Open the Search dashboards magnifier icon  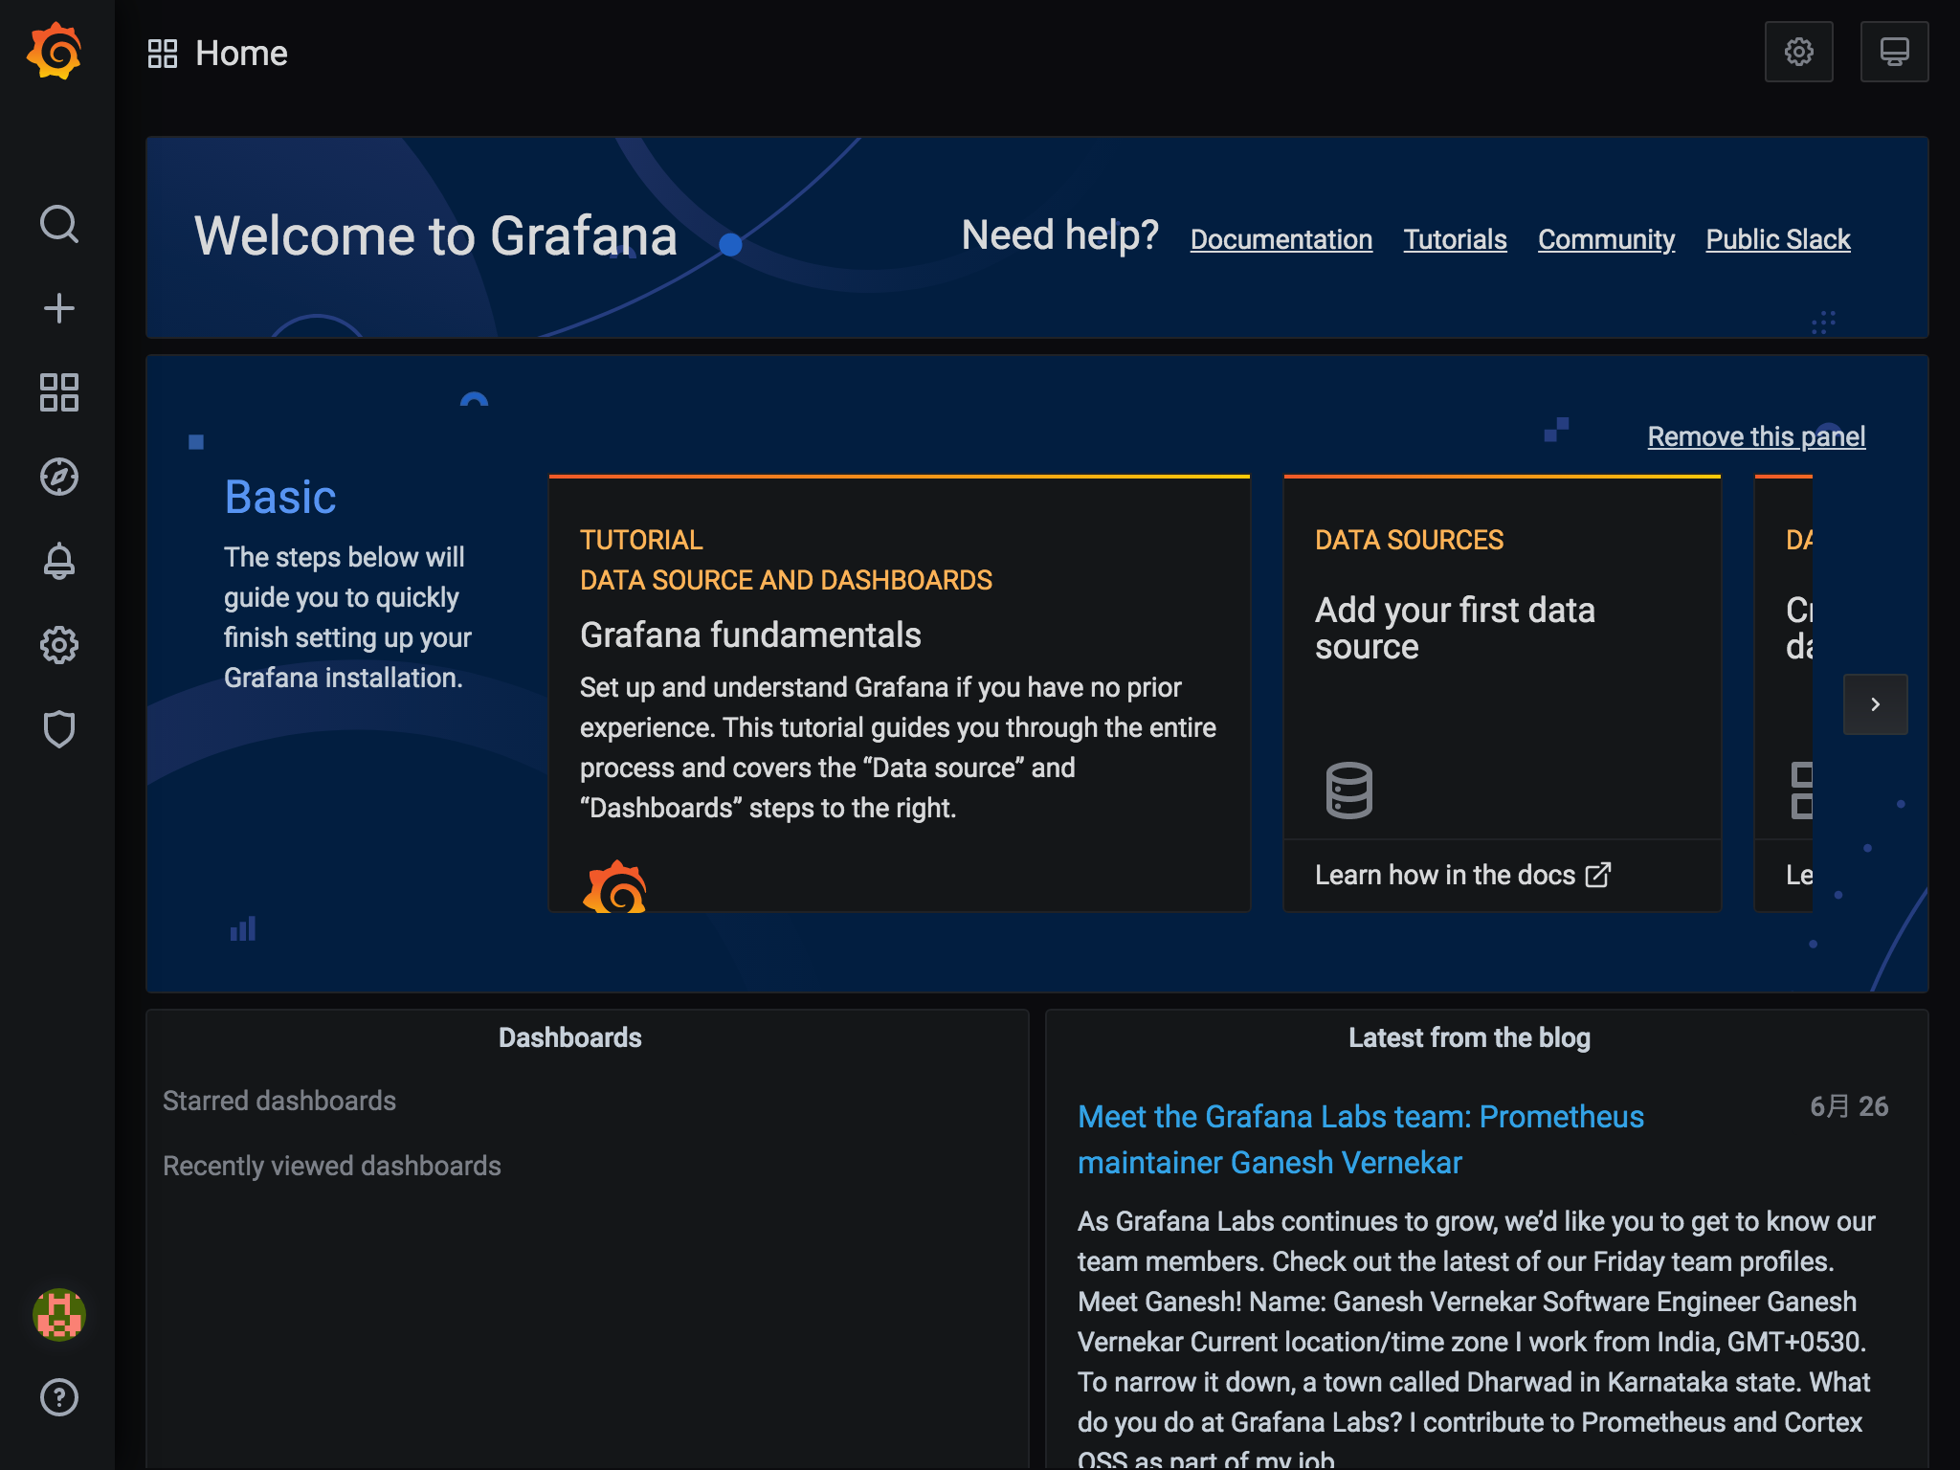58,224
